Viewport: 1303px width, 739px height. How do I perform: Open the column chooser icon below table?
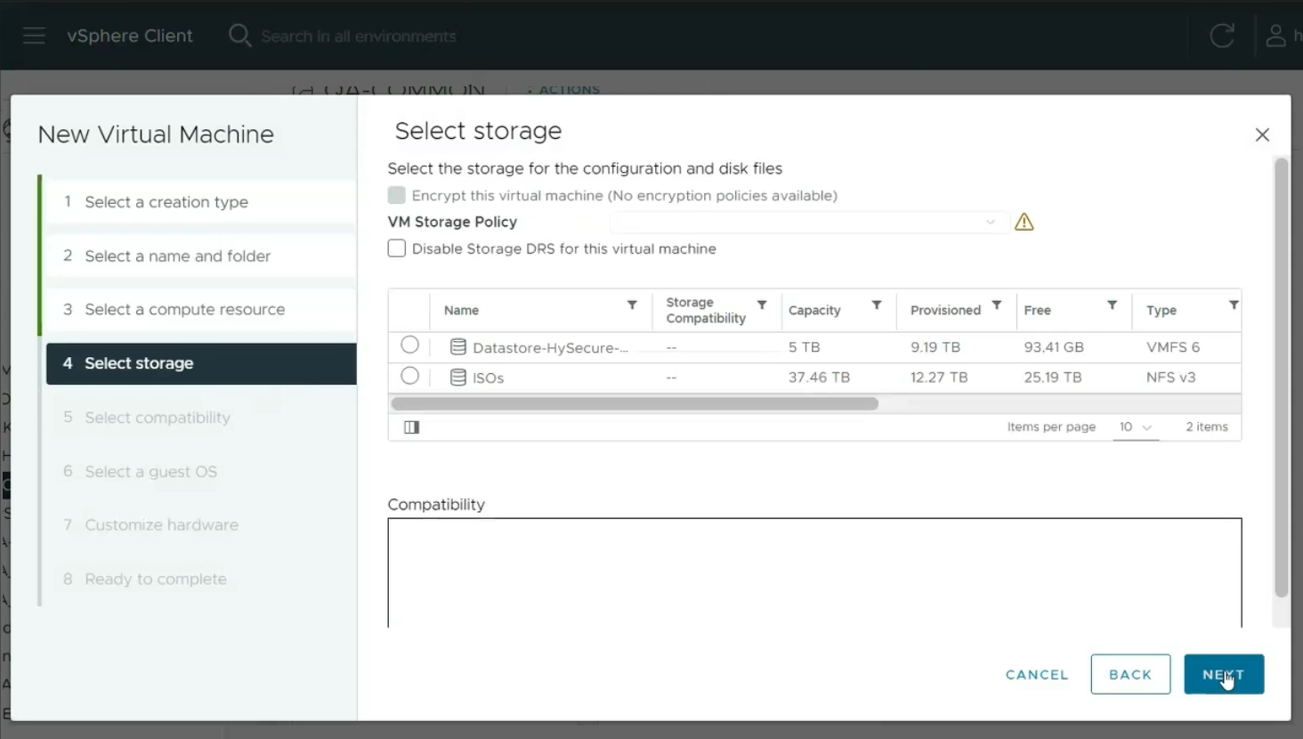411,427
